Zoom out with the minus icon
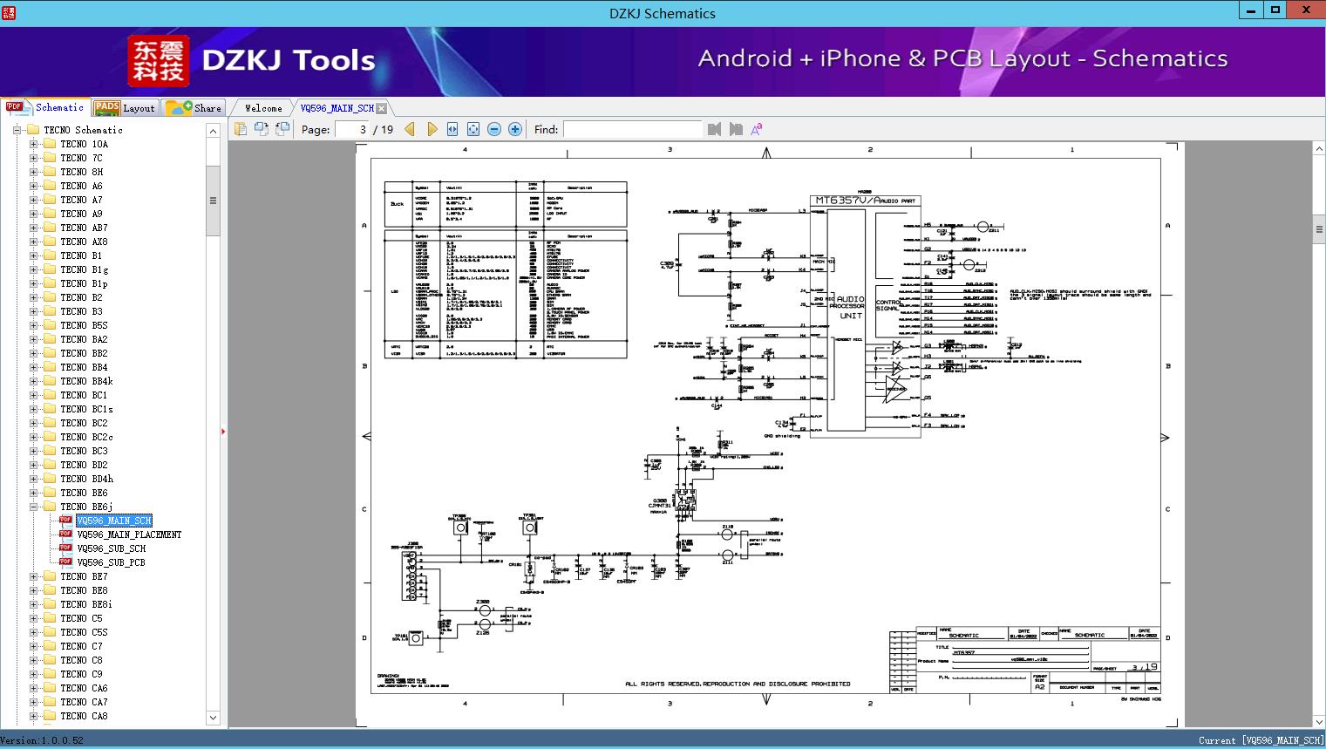The height and width of the screenshot is (749, 1326). (494, 129)
